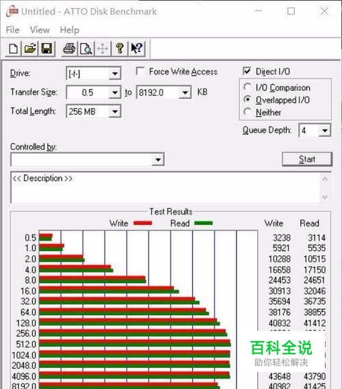The width and height of the screenshot is (342, 389).
Task: Click the 0.5 KB row label
Action: pos(31,238)
